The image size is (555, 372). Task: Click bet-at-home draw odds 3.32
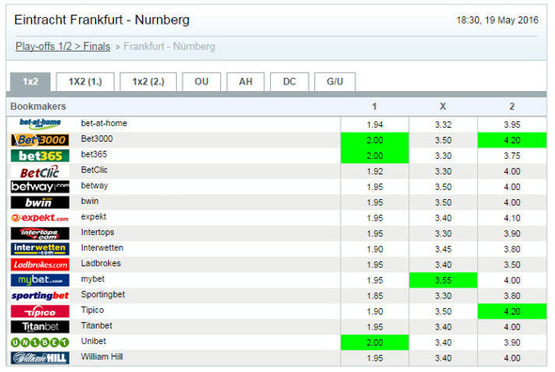pos(443,125)
